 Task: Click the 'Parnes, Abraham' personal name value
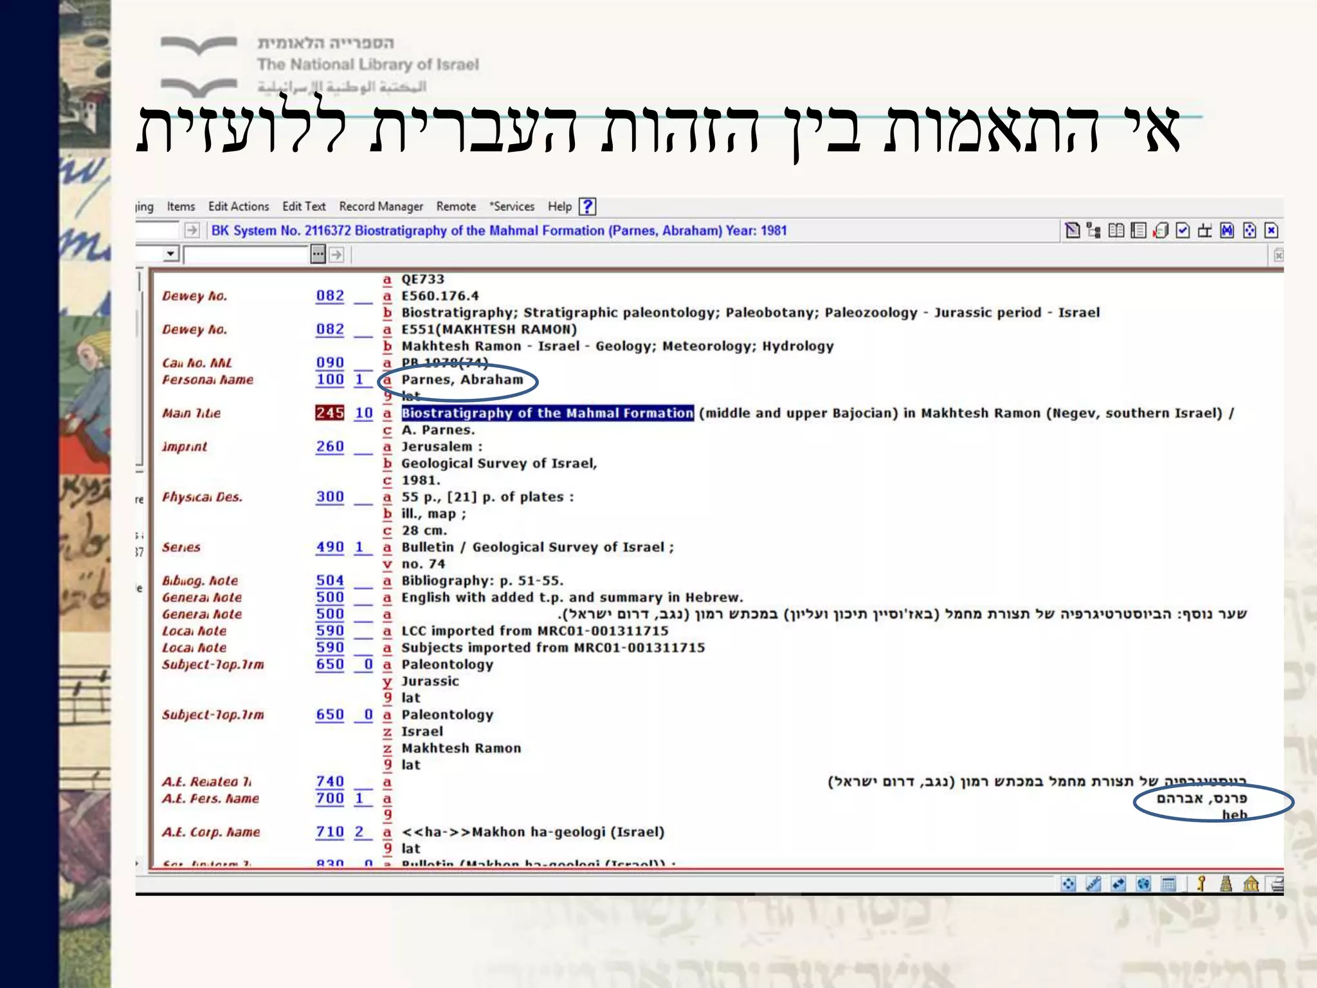pyautogui.click(x=462, y=380)
